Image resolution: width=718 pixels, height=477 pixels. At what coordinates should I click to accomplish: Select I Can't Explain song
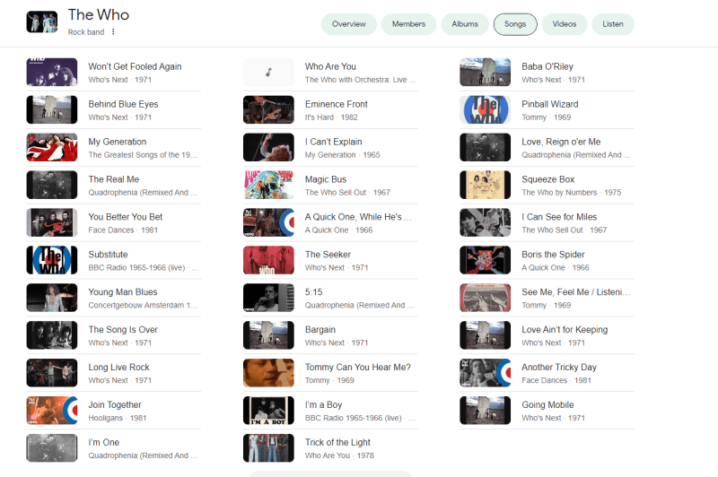(x=333, y=142)
